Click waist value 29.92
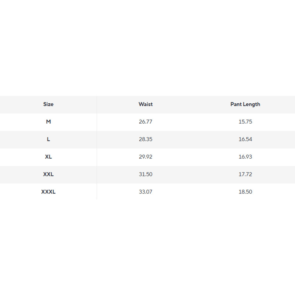Screen dimensions: 295x295 pos(145,157)
